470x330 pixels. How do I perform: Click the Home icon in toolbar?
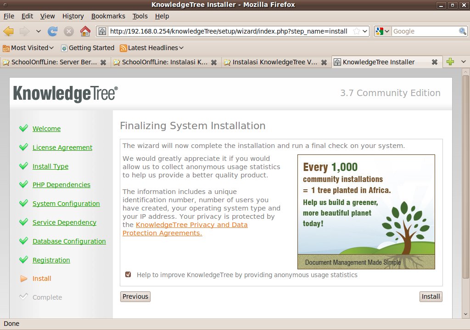click(x=85, y=31)
